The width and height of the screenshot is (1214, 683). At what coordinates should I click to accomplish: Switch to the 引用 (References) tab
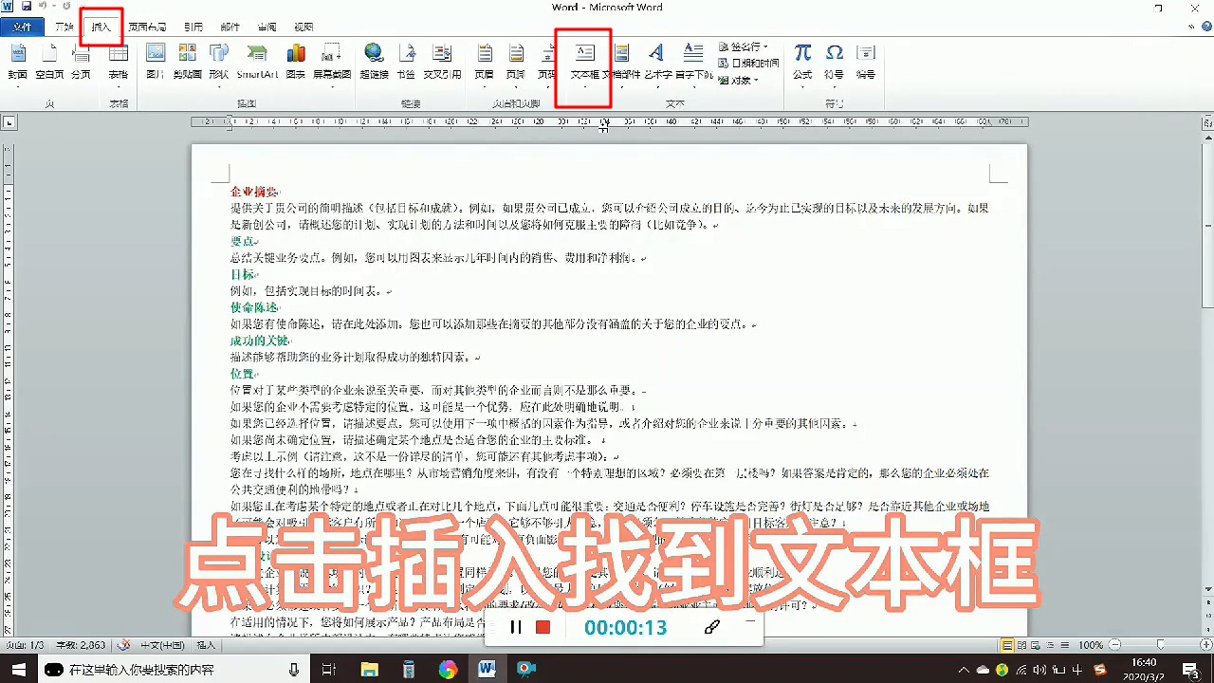tap(193, 28)
